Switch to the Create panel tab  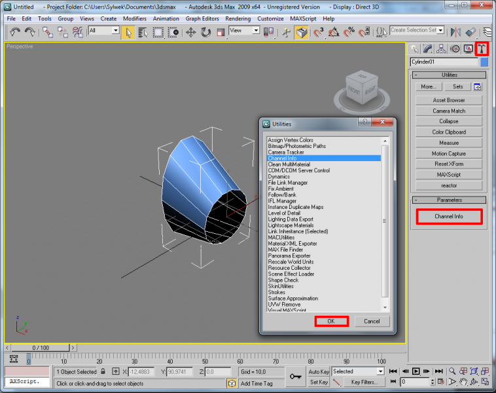click(x=415, y=49)
